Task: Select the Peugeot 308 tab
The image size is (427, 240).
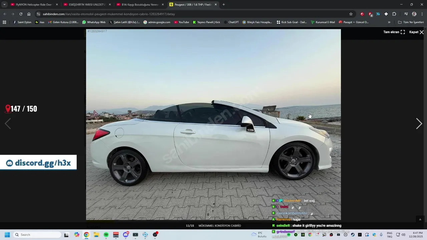Action: click(x=193, y=5)
